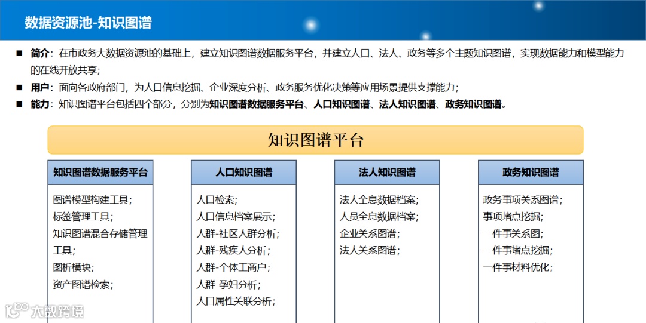646x323 pixels.
Task: Select the 法人知识图谱 column header
Action: click(387, 173)
